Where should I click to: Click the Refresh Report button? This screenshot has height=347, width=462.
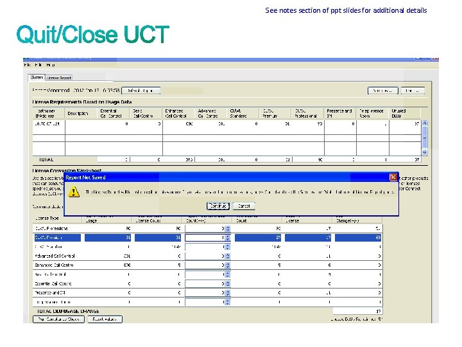click(x=141, y=91)
